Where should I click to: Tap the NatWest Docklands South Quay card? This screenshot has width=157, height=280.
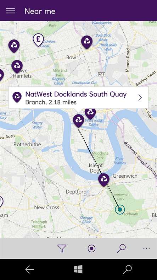pyautogui.click(x=79, y=98)
